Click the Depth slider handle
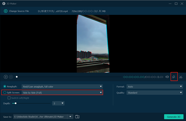 pos(15,104)
